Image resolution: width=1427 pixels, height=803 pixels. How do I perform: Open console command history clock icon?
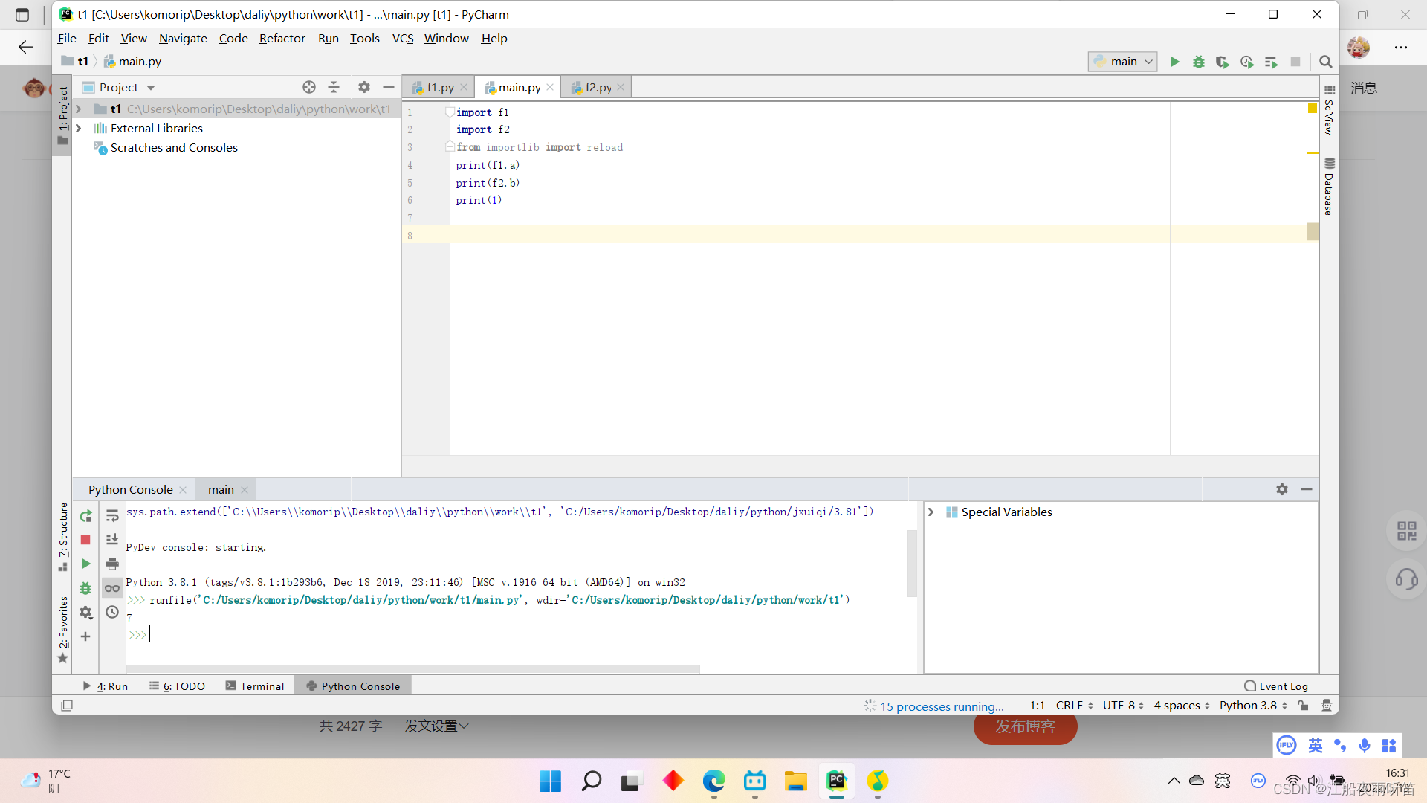tap(112, 612)
